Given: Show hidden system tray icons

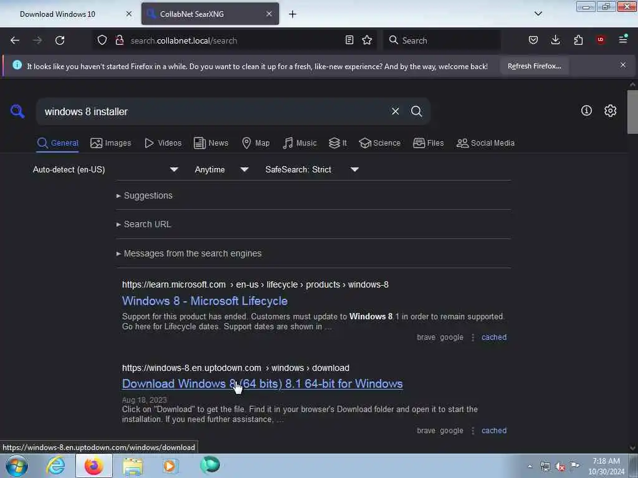Looking at the screenshot, I should click(530, 467).
